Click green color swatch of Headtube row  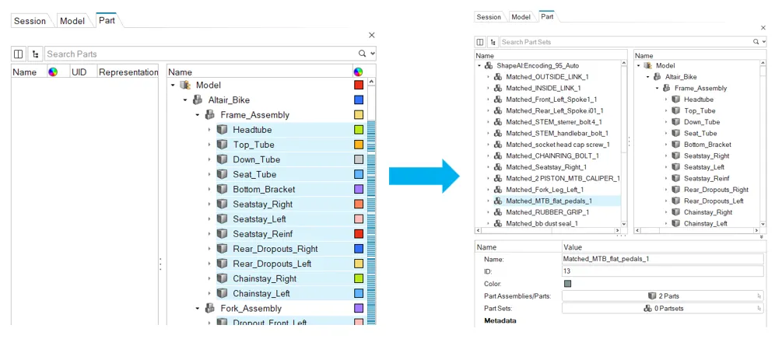pos(358,130)
